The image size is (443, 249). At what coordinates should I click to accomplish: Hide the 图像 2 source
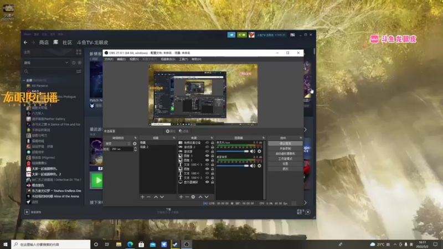tap(207, 160)
